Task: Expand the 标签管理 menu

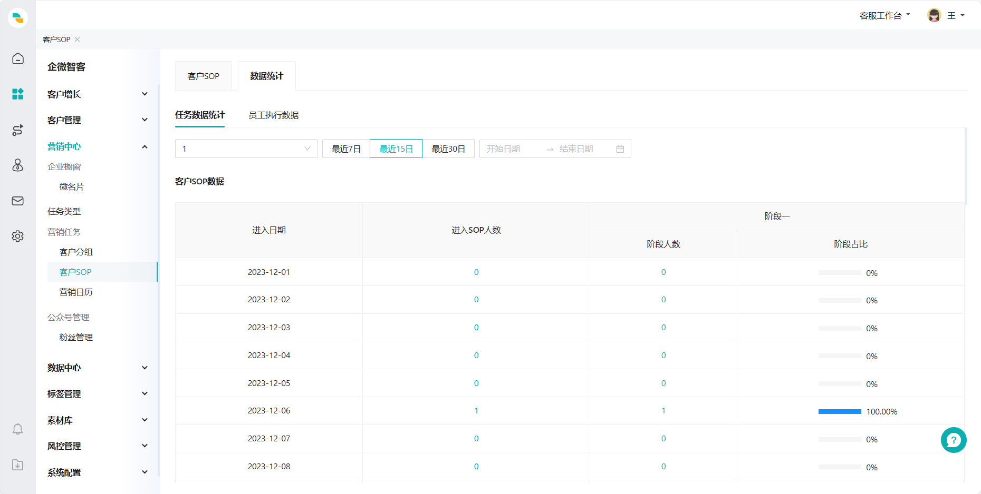Action: 98,394
